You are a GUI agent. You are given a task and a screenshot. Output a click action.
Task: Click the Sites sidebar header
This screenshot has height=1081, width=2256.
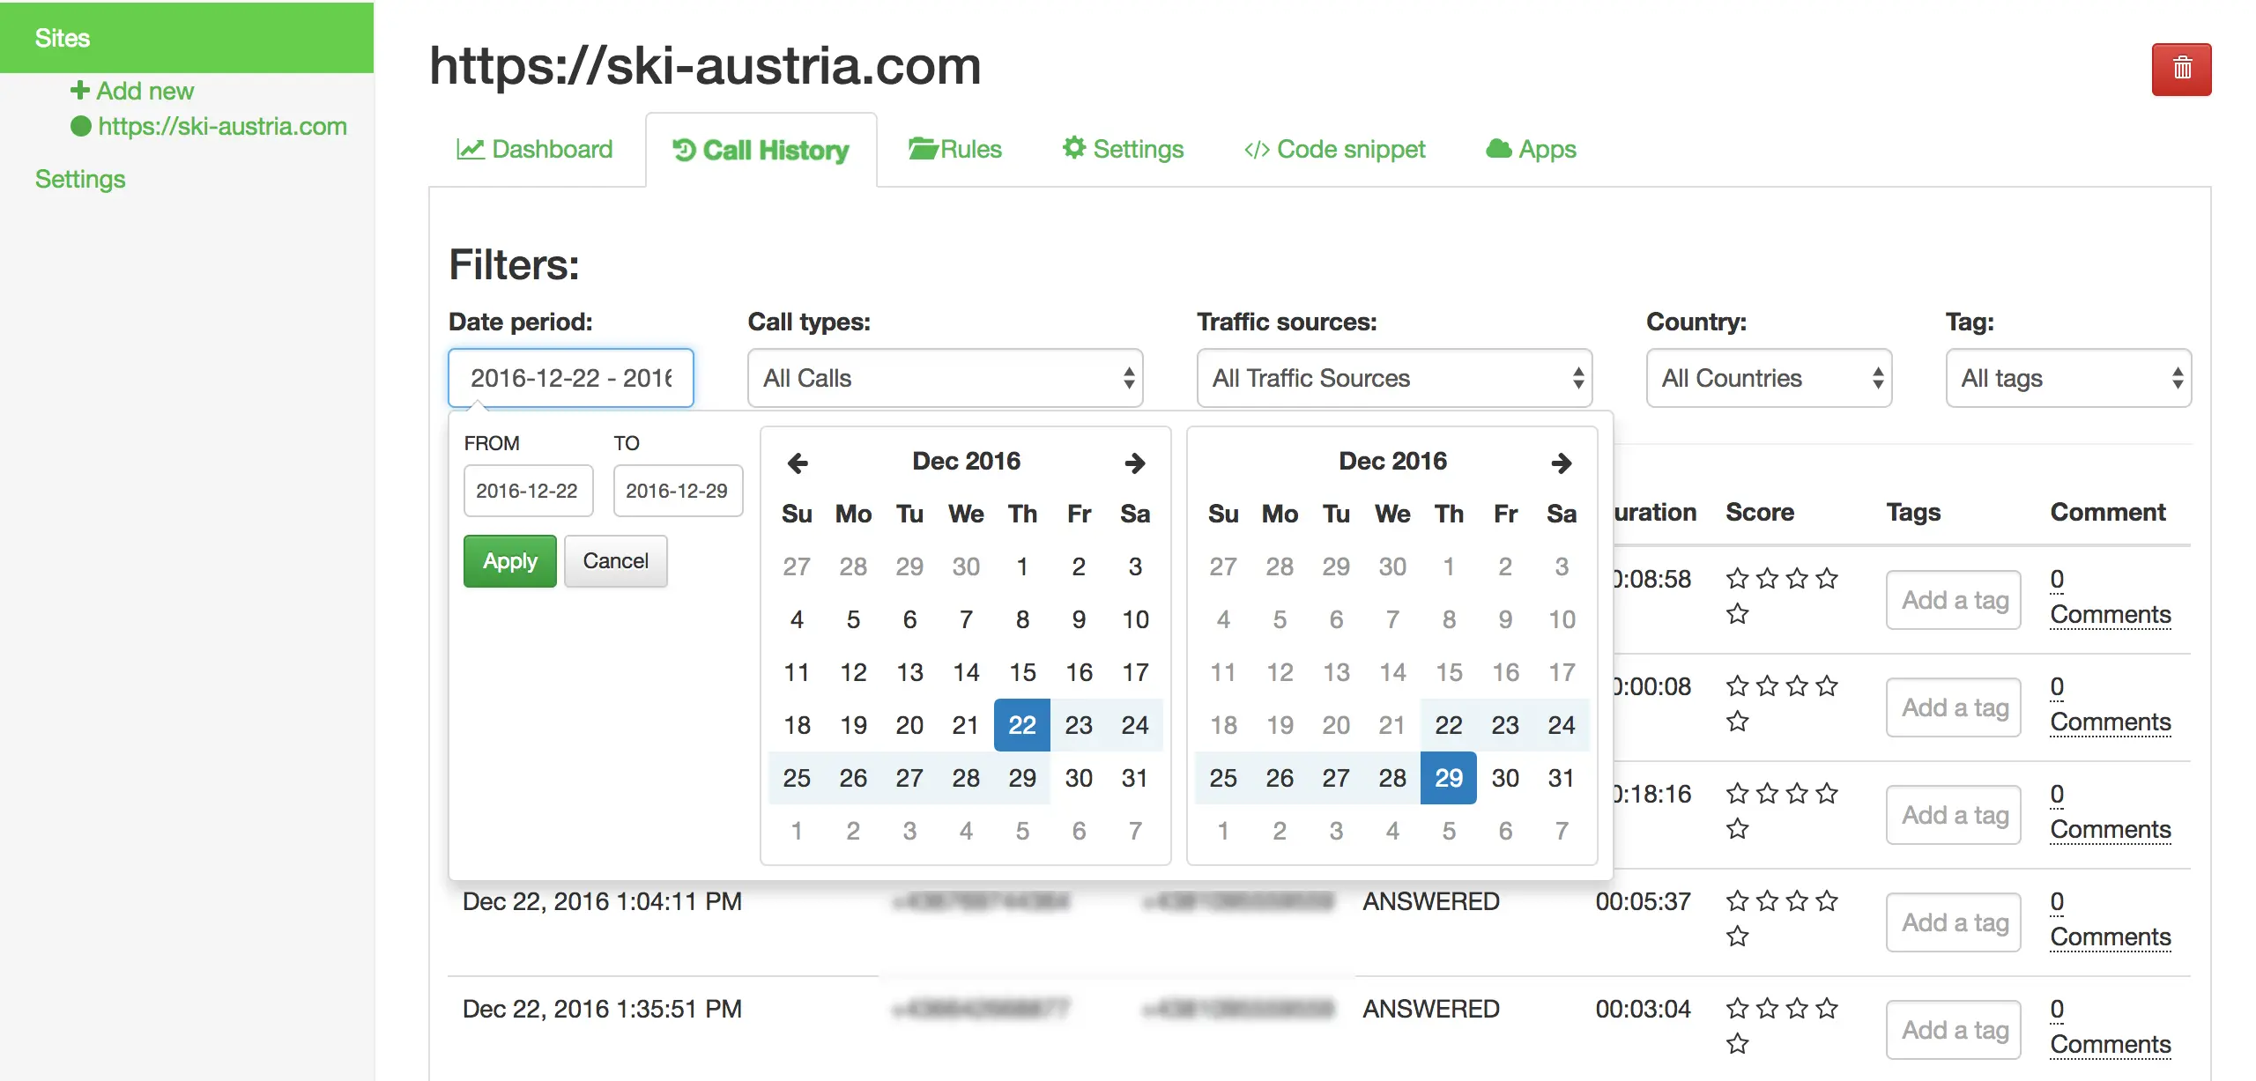187,38
